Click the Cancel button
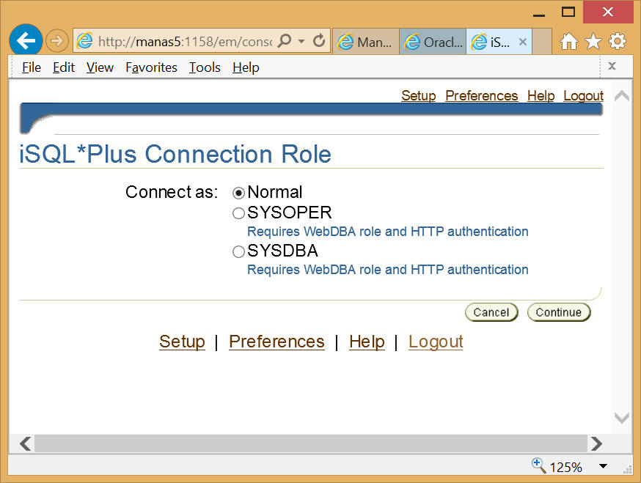The height and width of the screenshot is (483, 641). coord(491,312)
